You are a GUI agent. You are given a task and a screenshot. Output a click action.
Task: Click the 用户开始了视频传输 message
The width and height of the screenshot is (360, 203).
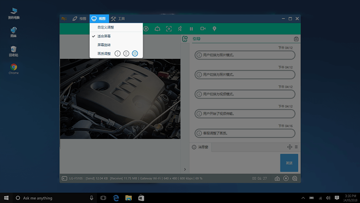click(x=245, y=114)
